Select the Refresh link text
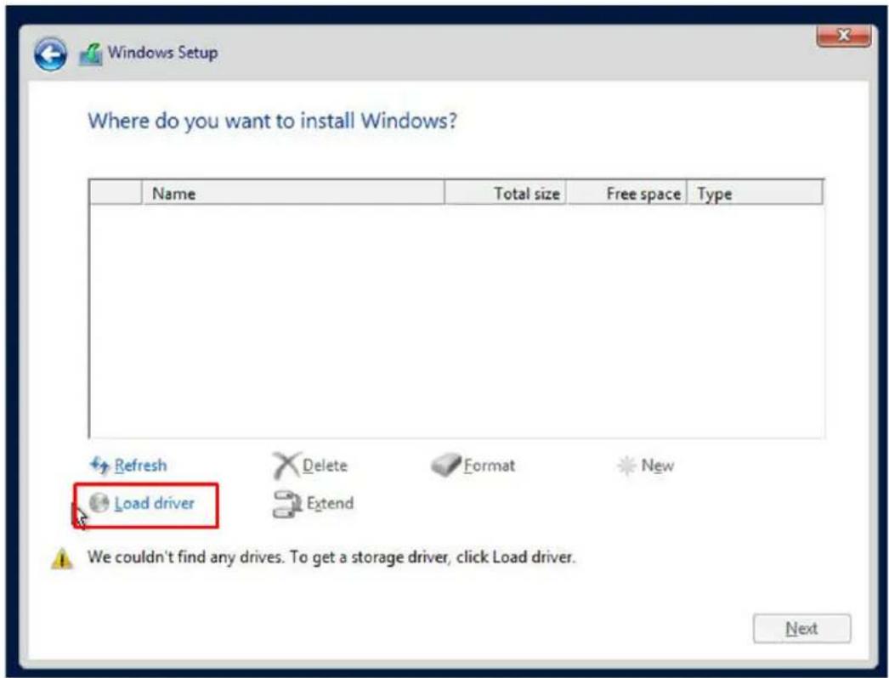Viewport: 889px width, 678px height. (x=140, y=466)
